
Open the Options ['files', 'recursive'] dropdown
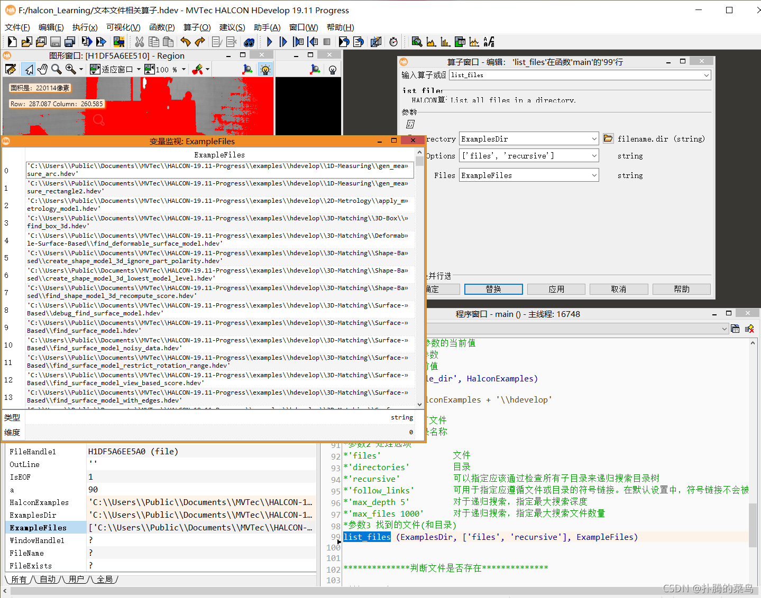tap(594, 155)
